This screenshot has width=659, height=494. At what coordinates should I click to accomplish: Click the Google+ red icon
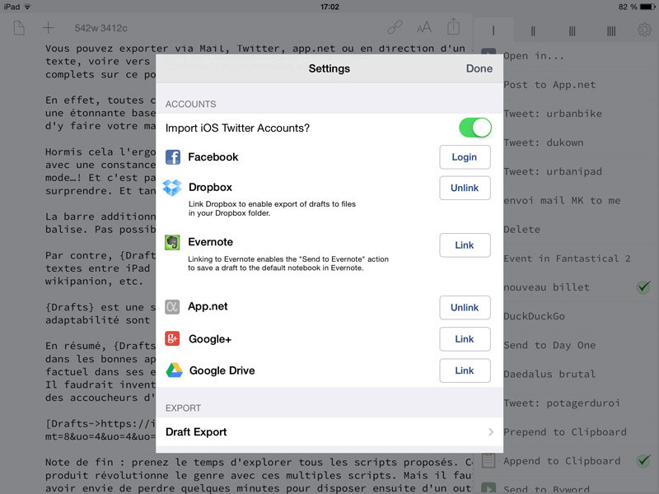(172, 338)
